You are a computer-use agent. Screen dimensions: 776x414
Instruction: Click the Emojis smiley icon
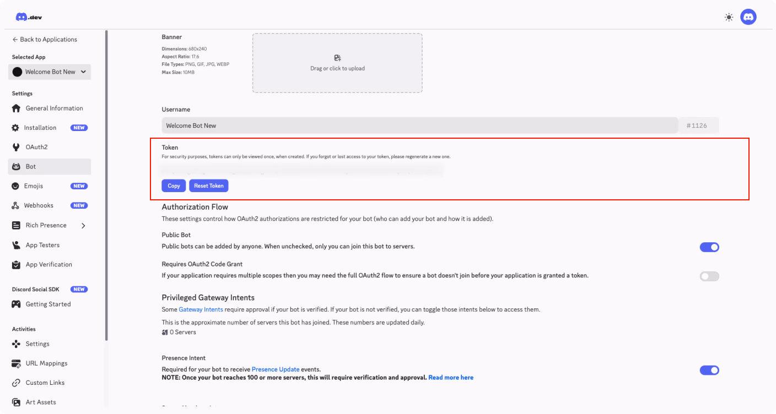click(15, 186)
